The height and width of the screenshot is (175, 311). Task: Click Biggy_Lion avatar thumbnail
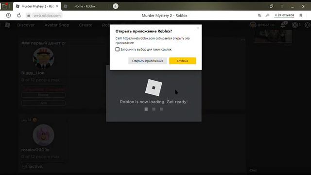click(43, 58)
